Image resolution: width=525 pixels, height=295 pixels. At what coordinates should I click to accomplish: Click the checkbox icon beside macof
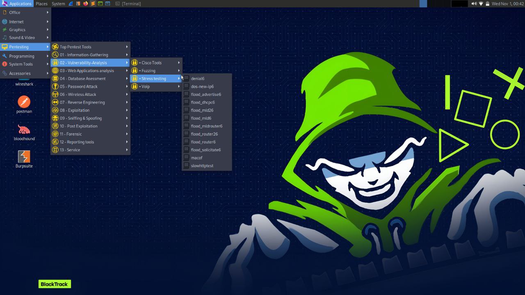click(186, 158)
